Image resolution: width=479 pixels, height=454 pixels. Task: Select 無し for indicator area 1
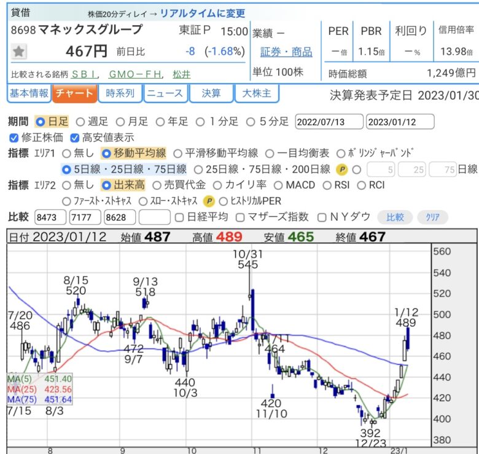[x=66, y=154]
